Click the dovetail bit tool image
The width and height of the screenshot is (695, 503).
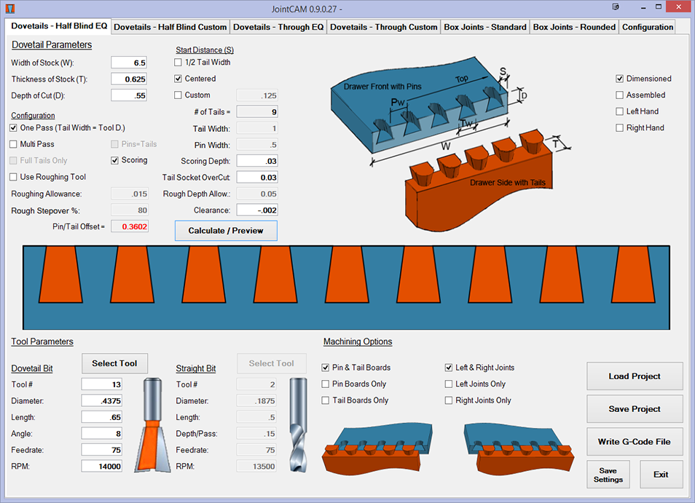[152, 424]
